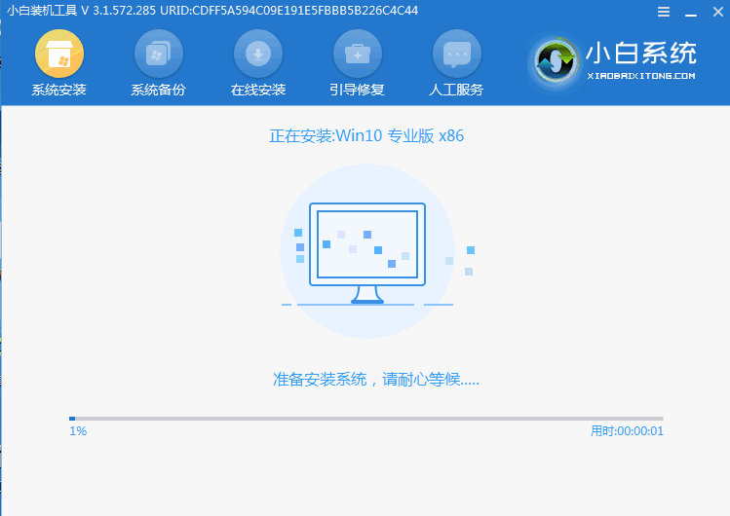Click the 用时:00:00:01 elapsed time text
730x516 pixels.
tap(627, 431)
